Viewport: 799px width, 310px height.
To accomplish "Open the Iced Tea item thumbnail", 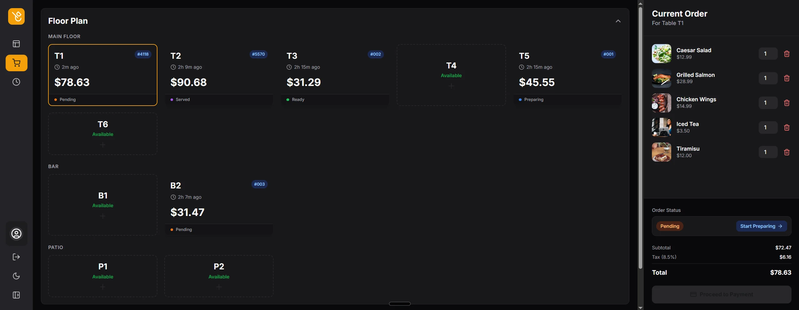I will tap(661, 127).
